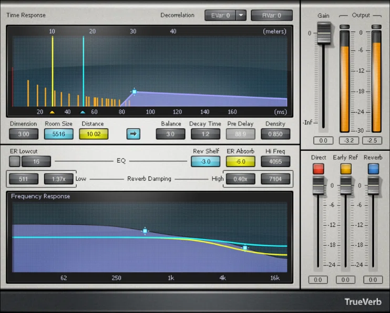Select the Density value 0.850
Viewport: 390px width, 313px height.
pos(275,134)
